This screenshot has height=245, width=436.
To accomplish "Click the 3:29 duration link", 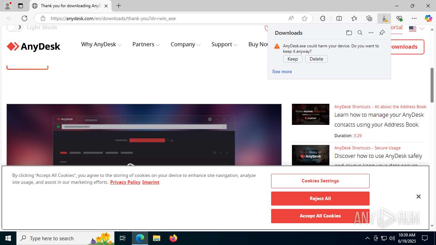I will coord(357,135).
